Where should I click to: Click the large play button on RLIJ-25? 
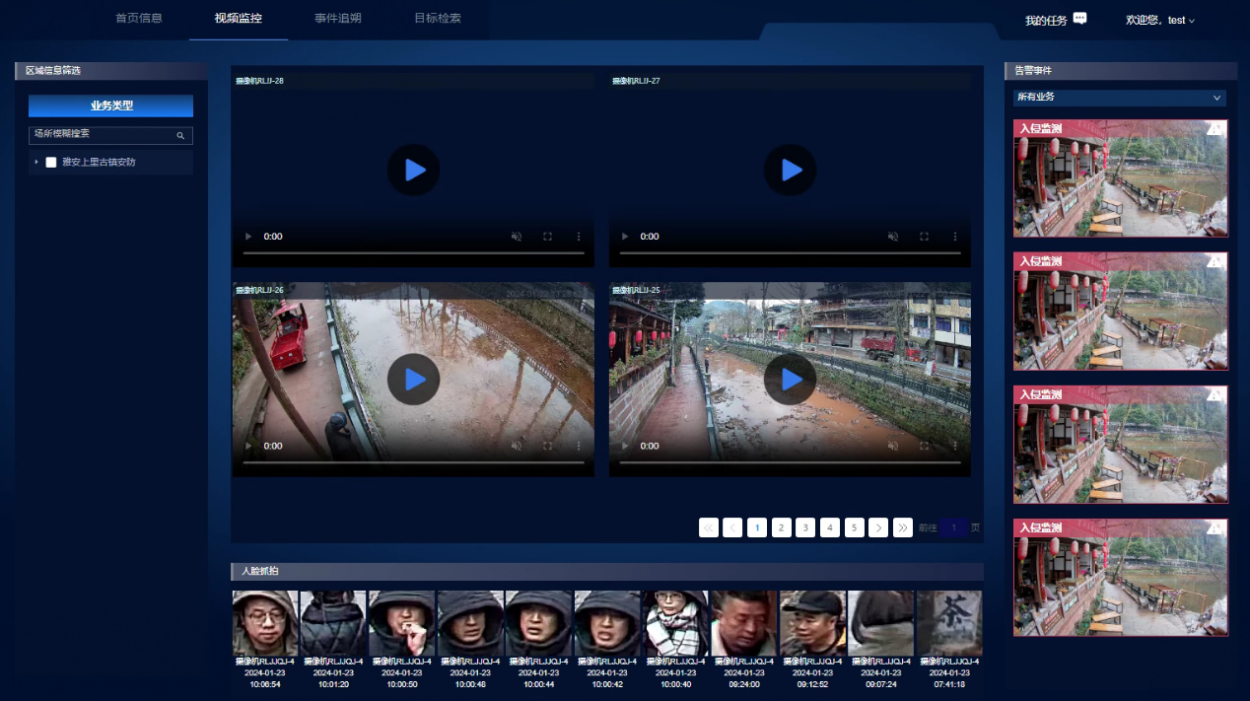coord(791,379)
